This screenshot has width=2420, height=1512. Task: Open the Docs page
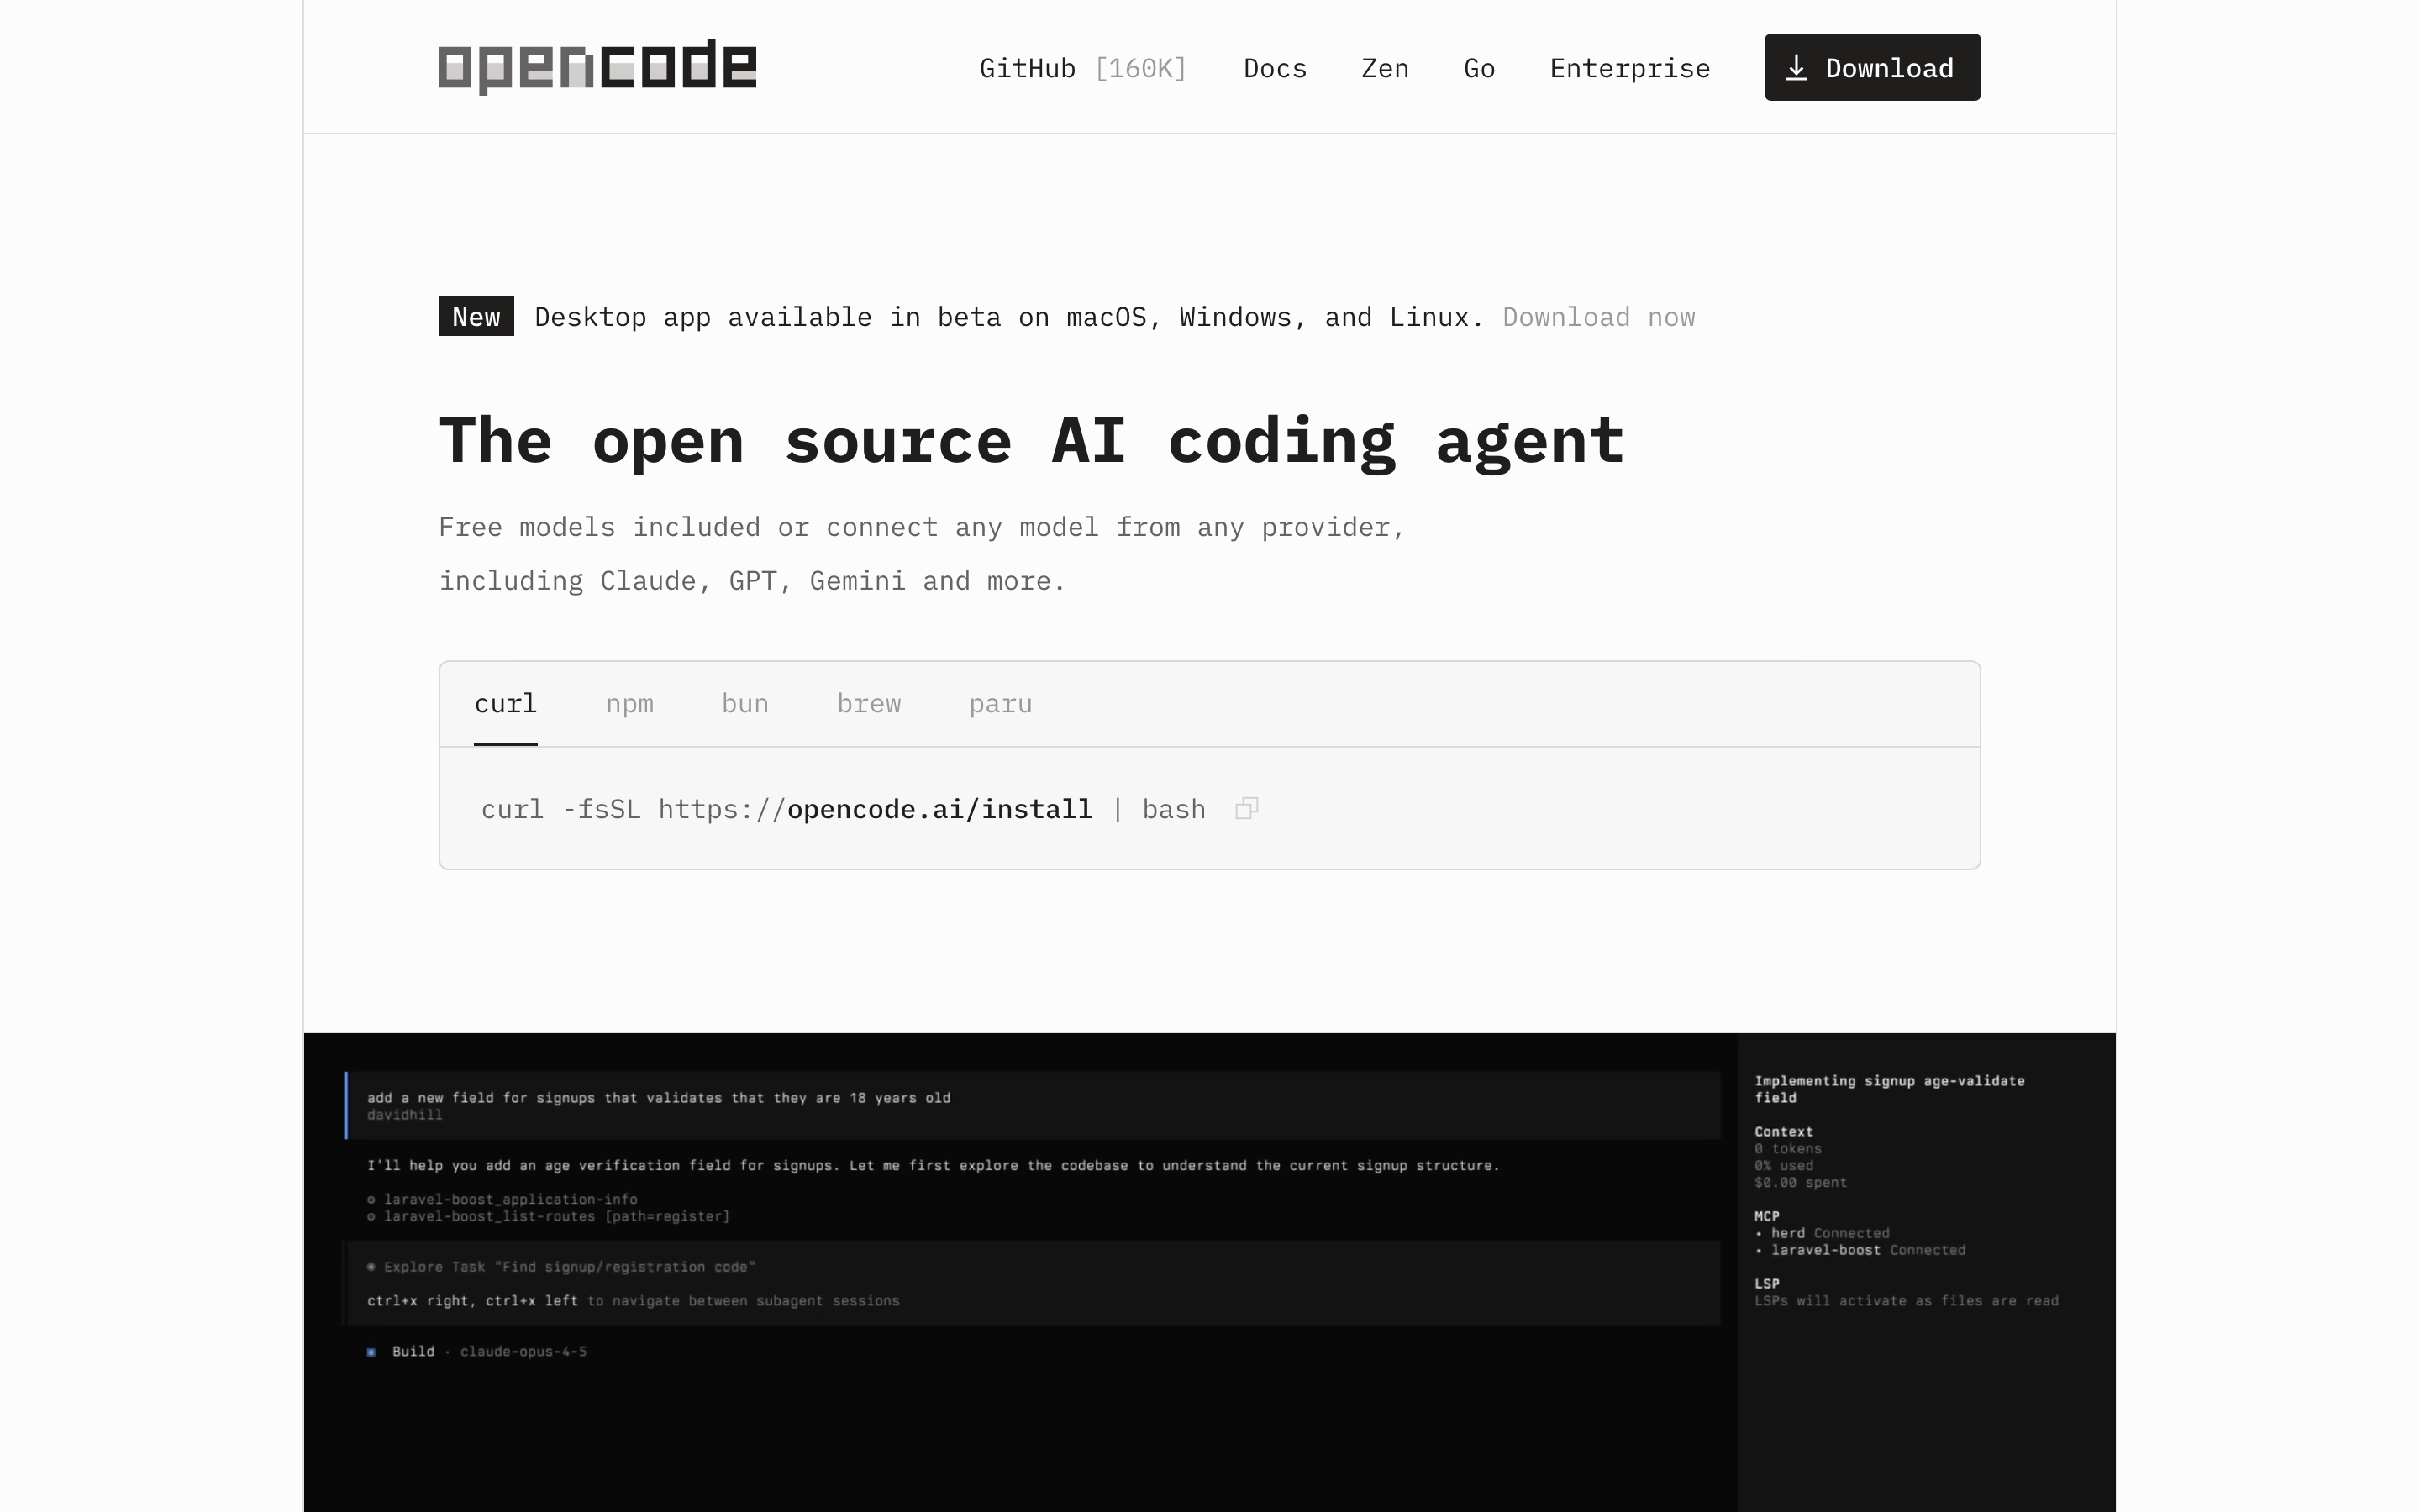[1275, 68]
